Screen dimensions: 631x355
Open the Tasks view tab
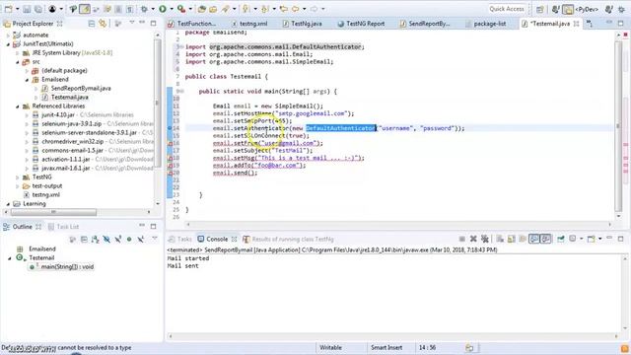pyautogui.click(x=179, y=239)
